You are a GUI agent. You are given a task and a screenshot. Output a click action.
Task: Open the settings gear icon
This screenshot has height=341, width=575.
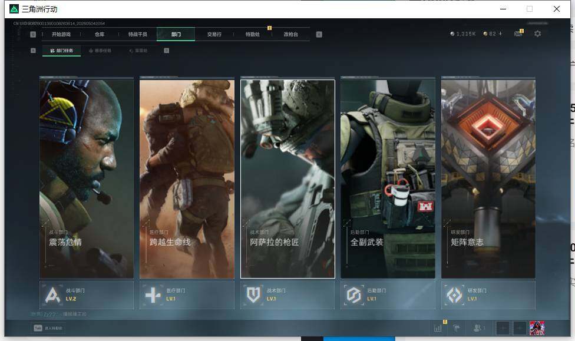pos(538,34)
